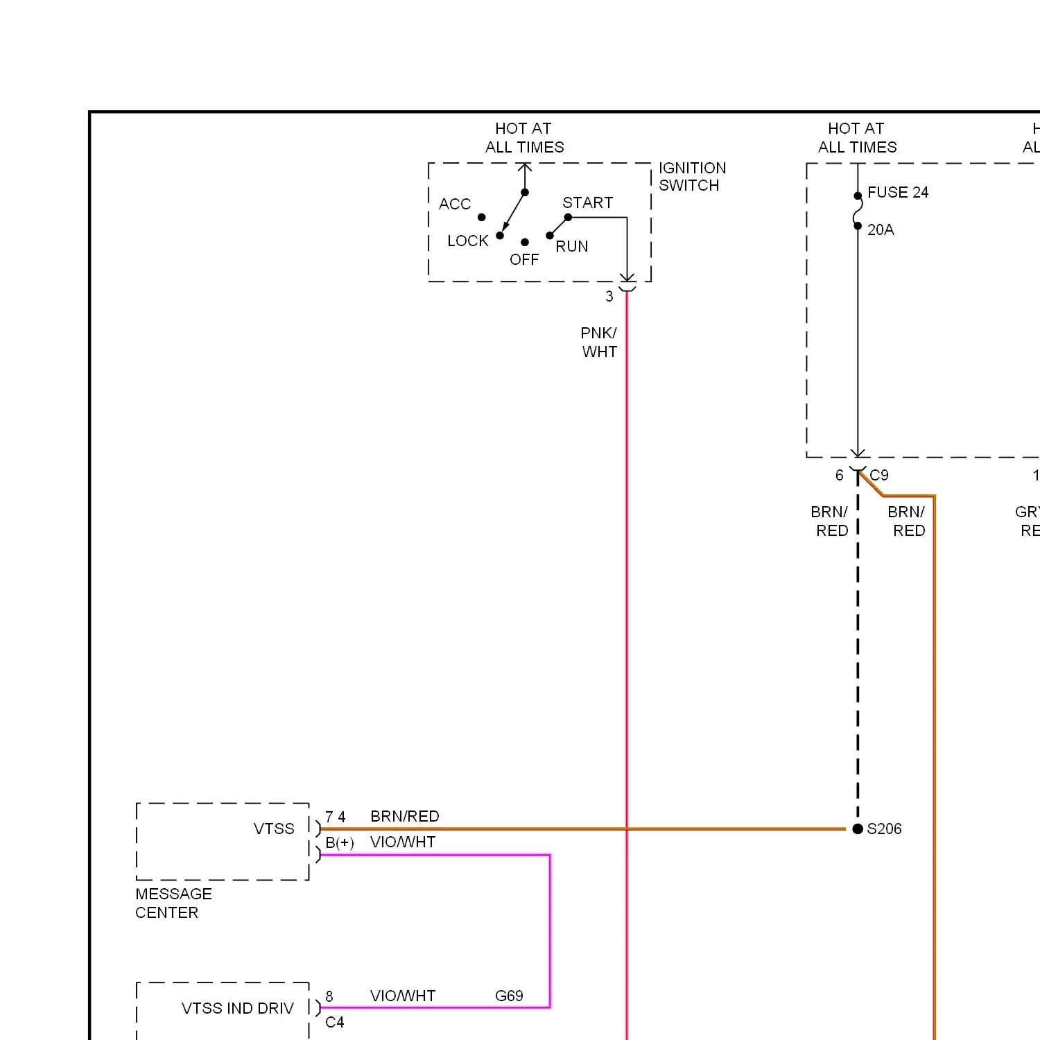Select the LOCK switch position label
The height and width of the screenshot is (1040, 1040).
coord(468,241)
